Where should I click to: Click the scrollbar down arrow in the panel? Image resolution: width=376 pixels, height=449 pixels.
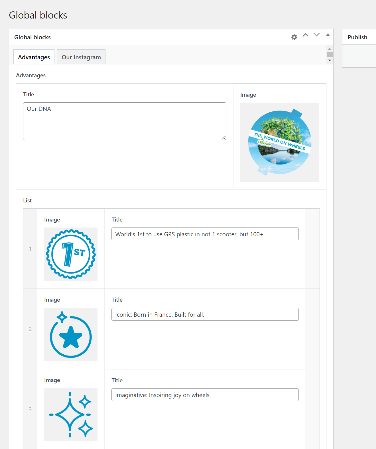pos(330,60)
